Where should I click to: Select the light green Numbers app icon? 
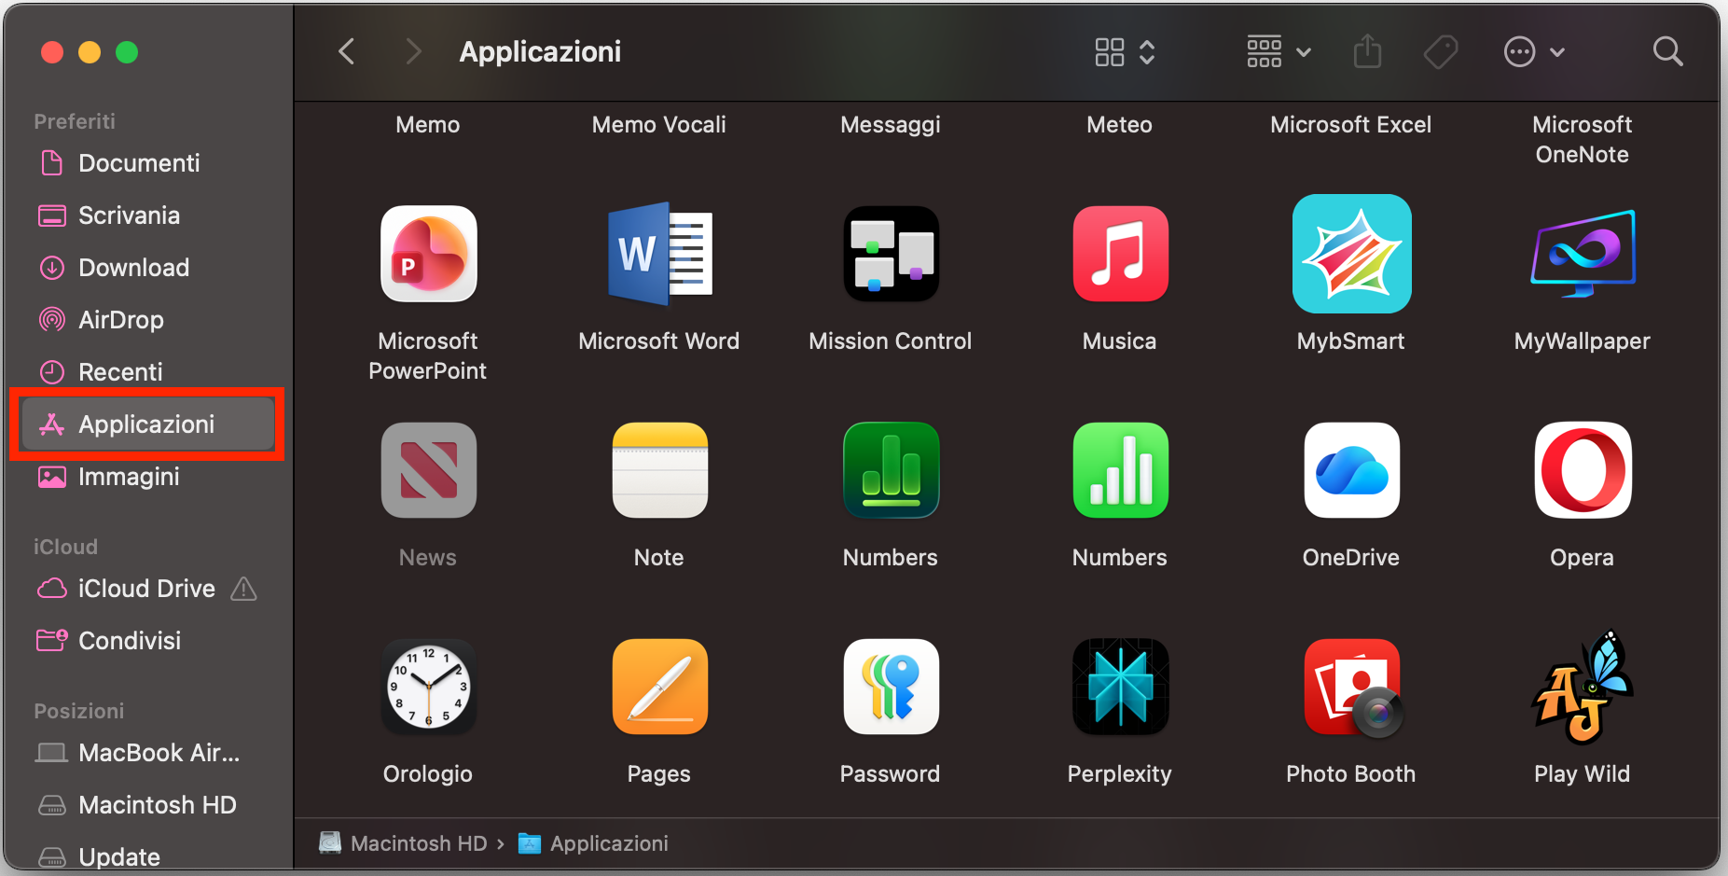click(x=1120, y=470)
